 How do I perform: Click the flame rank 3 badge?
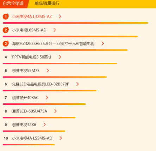pos(6,43)
